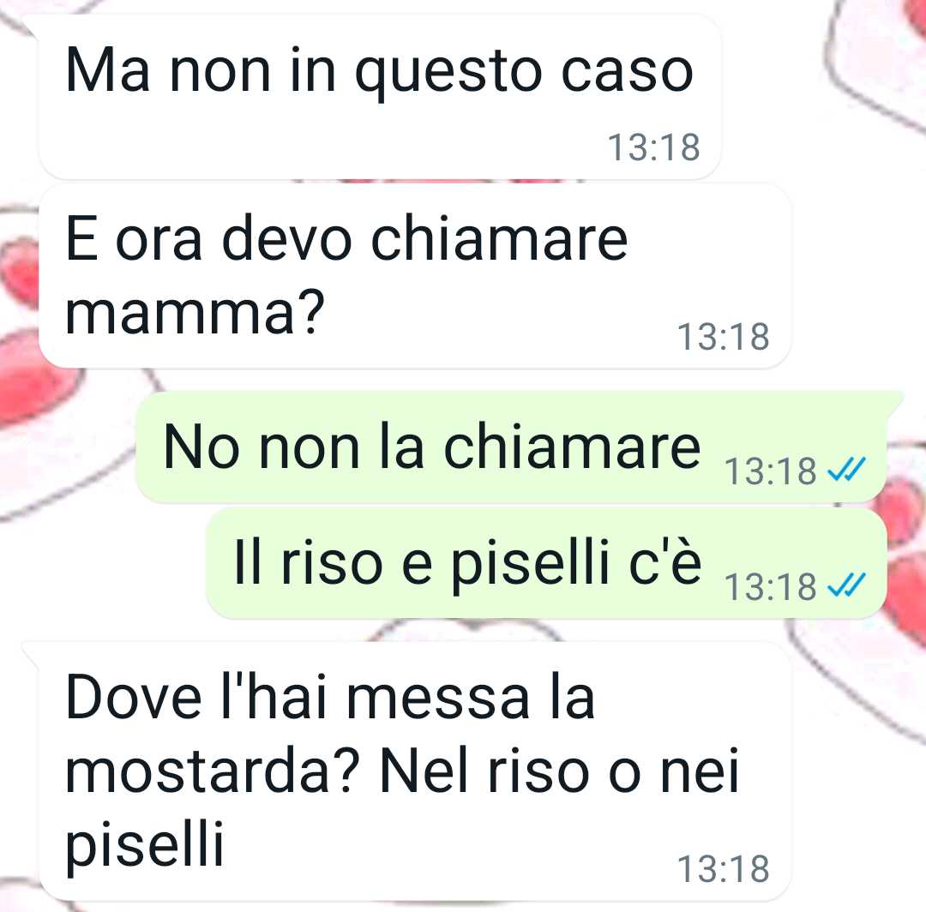Click the word 'questo' in the first message

[448, 73]
